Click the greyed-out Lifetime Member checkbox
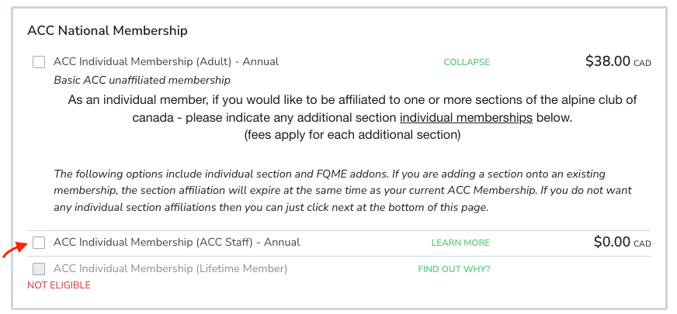677x314 pixels. [39, 269]
